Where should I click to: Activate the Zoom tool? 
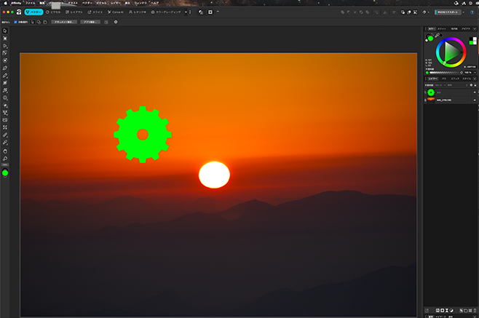pos(5,158)
